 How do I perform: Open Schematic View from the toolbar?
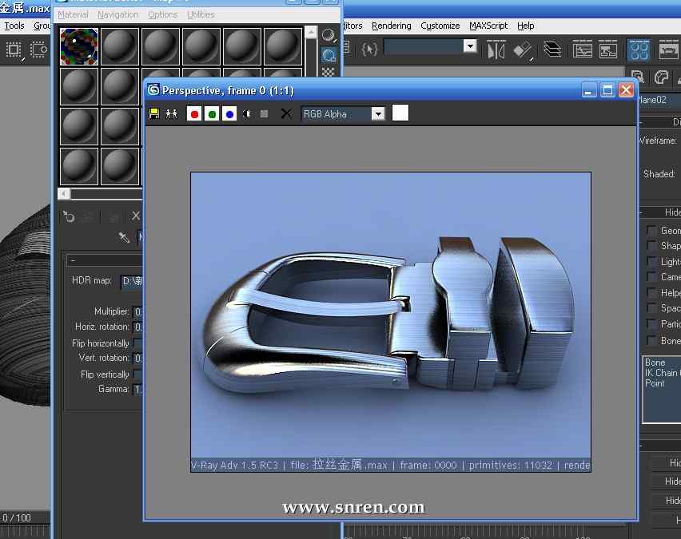point(608,50)
